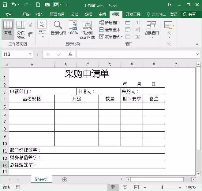Switch to Formulas (公式) tab

click(75, 14)
